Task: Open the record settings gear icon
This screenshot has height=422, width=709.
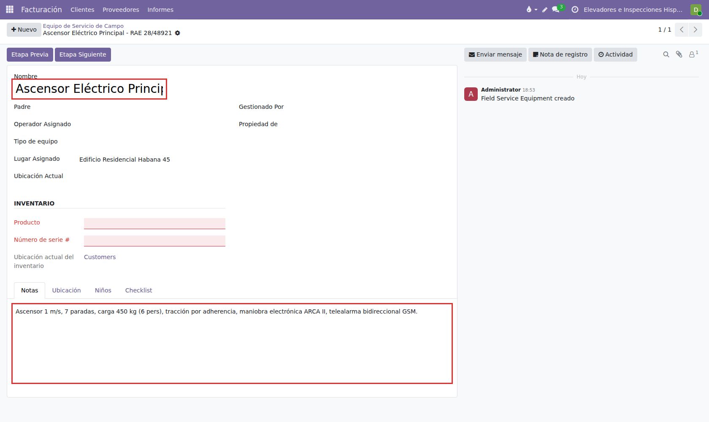Action: point(178,33)
